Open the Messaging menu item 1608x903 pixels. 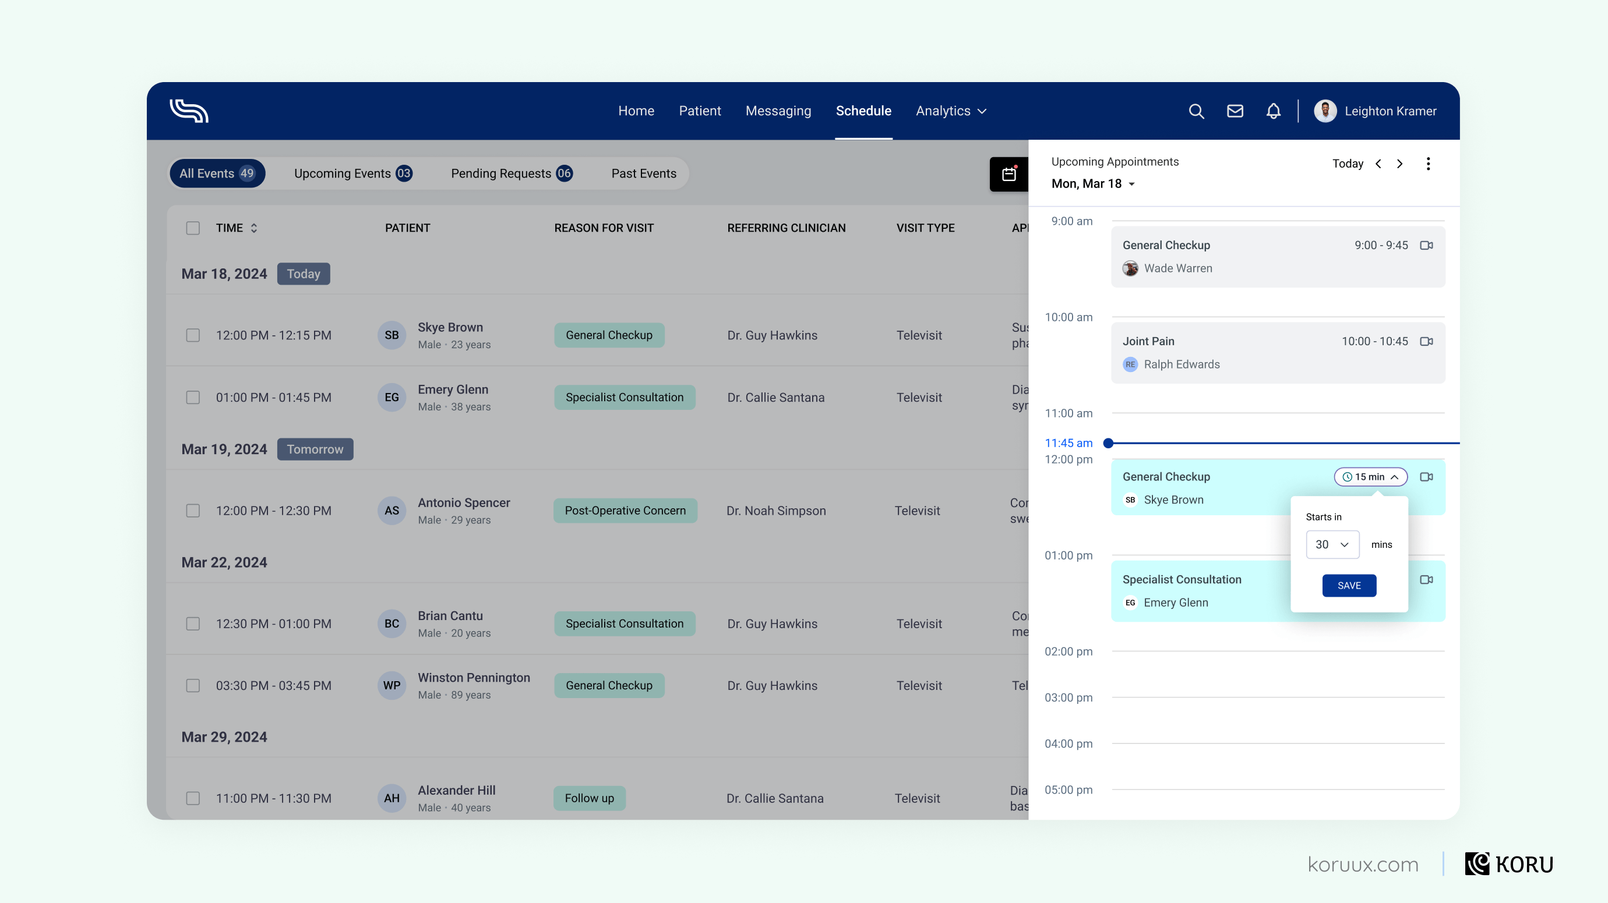click(x=778, y=111)
